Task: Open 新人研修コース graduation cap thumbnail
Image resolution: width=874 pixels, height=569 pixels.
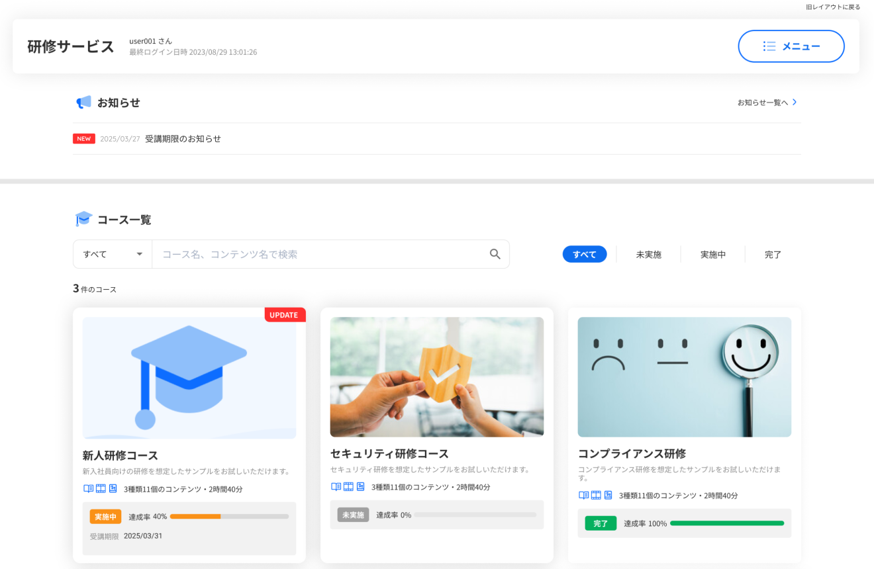Action: point(189,378)
